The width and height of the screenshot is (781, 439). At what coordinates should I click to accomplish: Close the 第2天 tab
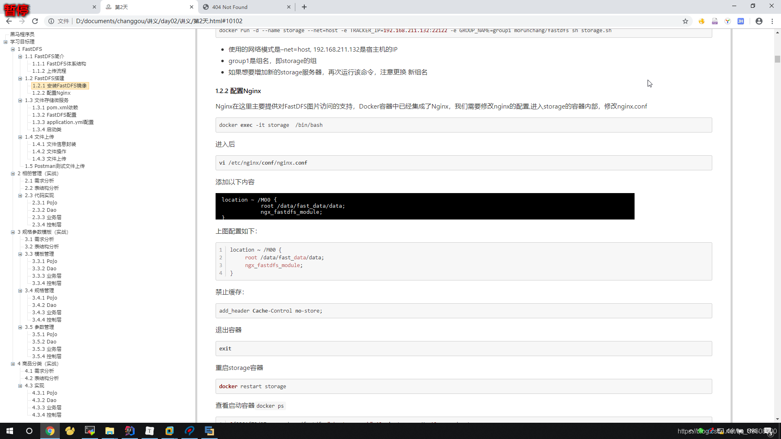tap(192, 7)
